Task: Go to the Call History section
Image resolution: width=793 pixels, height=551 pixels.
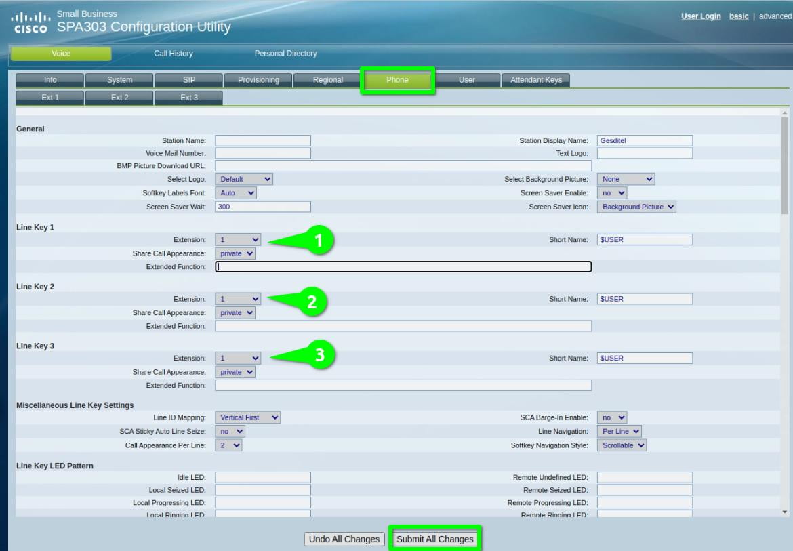Action: (174, 54)
